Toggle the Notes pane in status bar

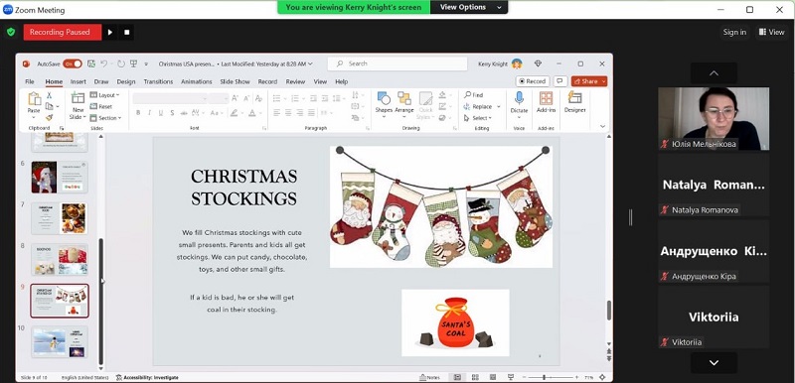[430, 377]
